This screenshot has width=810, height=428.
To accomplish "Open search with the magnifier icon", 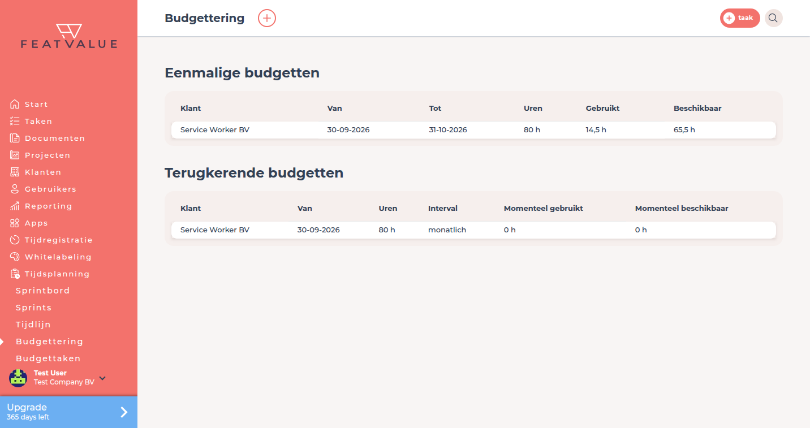I will 773,18.
